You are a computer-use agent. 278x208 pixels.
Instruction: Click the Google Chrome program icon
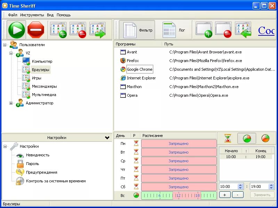pos(123,69)
